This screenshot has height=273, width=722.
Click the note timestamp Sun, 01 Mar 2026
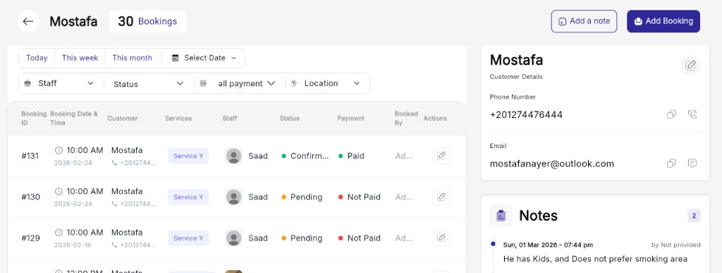coord(548,245)
